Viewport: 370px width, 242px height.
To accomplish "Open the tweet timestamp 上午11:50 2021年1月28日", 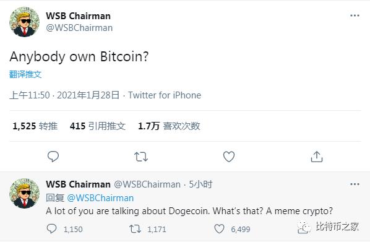I will pos(64,95).
